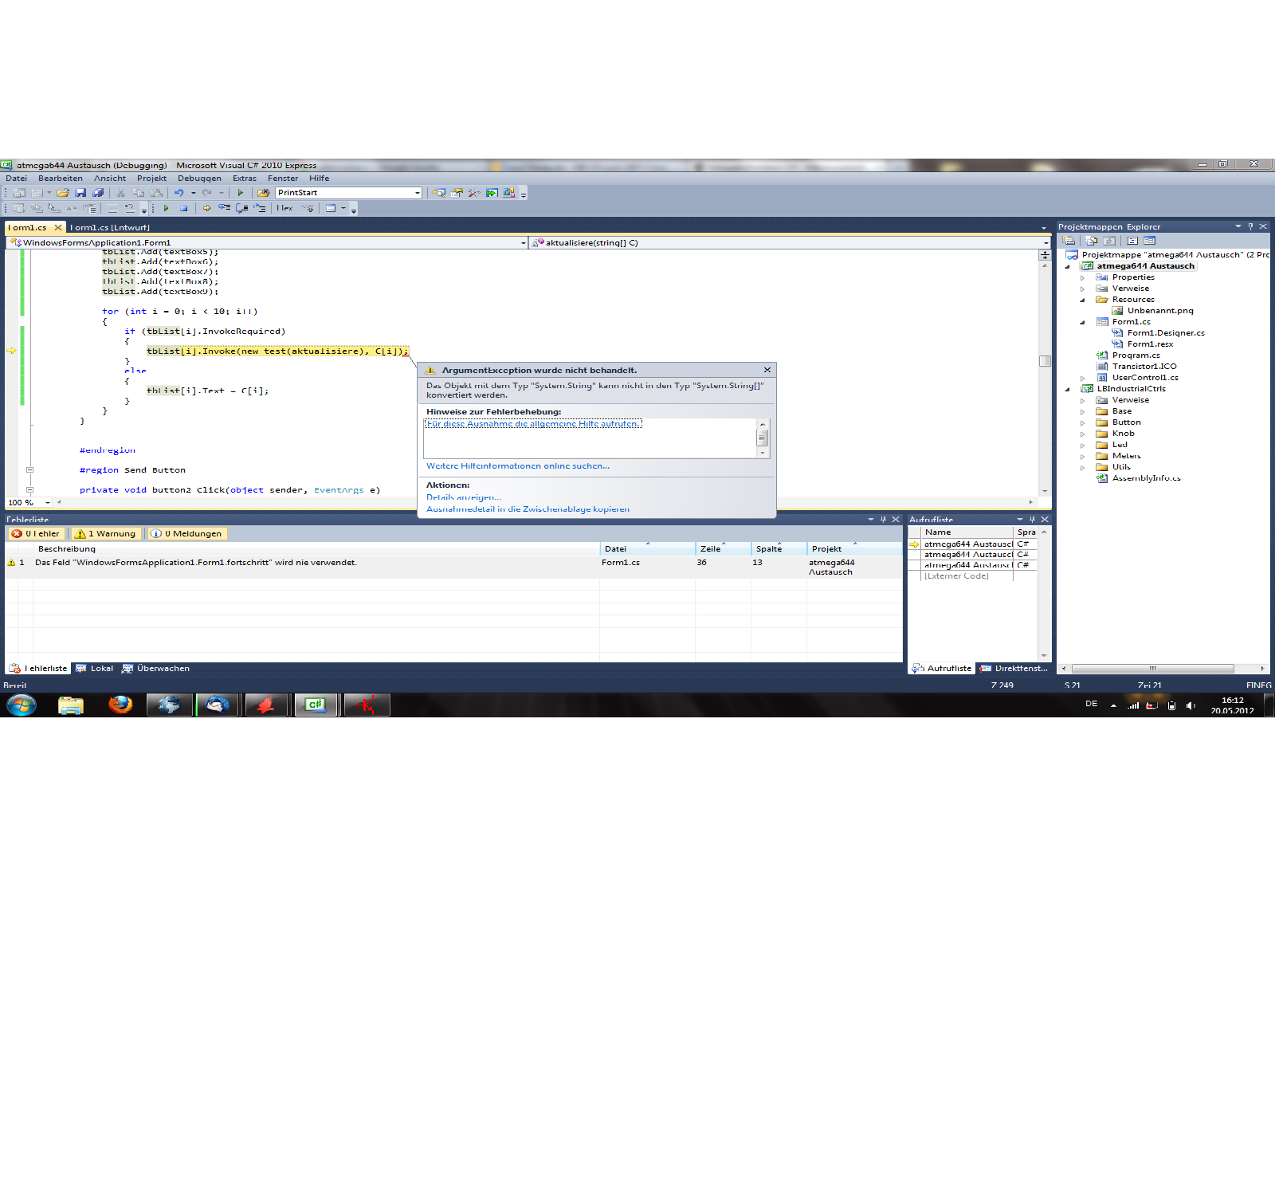Close the ArgumentException popup
Screen dimensions: 1275x1194
click(x=767, y=370)
